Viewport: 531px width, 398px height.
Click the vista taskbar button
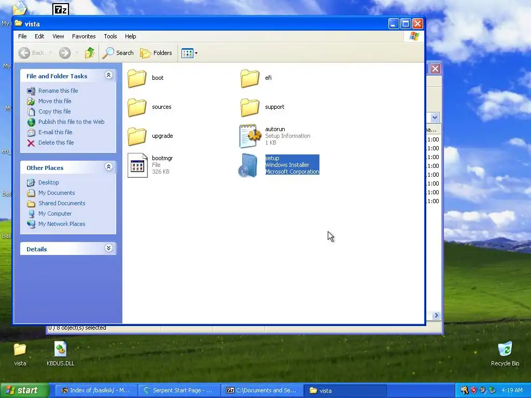[x=345, y=391]
